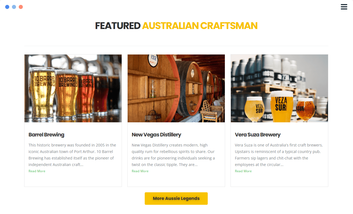Select the New Vegas Distillery description paragraph

coord(174,155)
